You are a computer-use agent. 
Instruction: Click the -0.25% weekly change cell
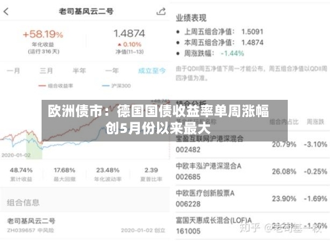tap(315, 171)
